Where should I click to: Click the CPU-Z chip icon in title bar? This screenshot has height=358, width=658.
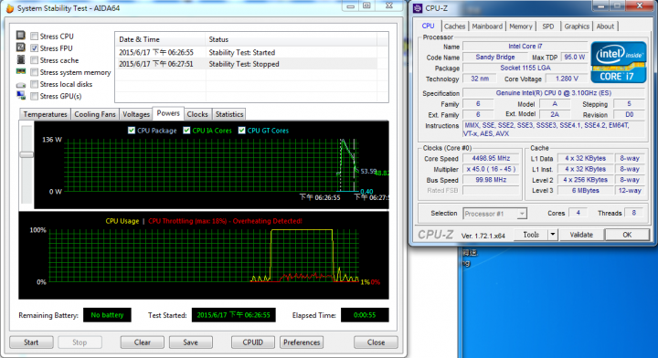(x=418, y=8)
